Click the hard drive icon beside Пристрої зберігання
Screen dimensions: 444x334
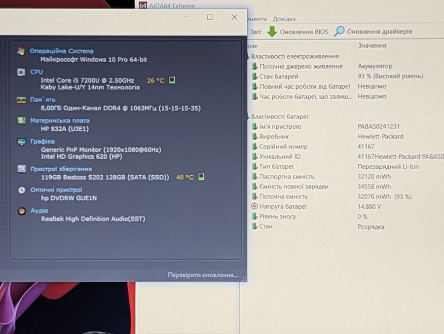click(22, 169)
